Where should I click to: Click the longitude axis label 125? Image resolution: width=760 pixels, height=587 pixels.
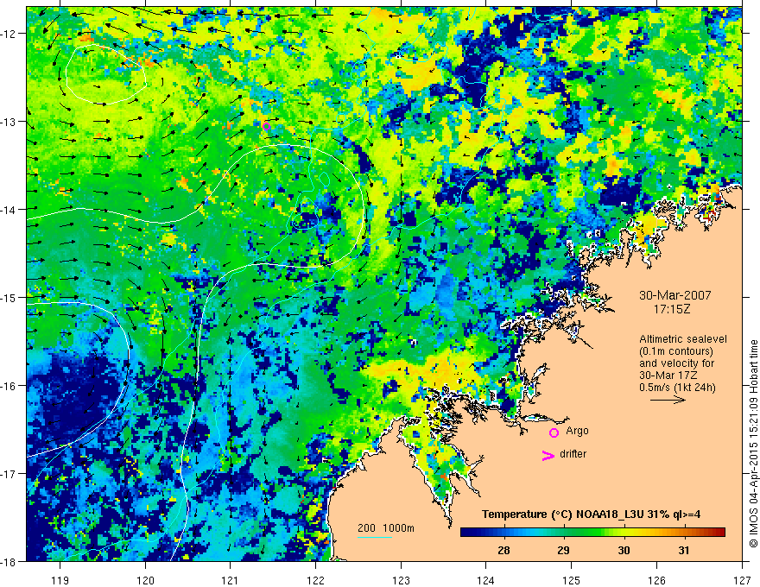tap(572, 580)
